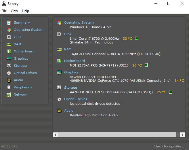Click the green CPU temperature indicator
The width and height of the screenshot is (189, 150).
click(137, 38)
